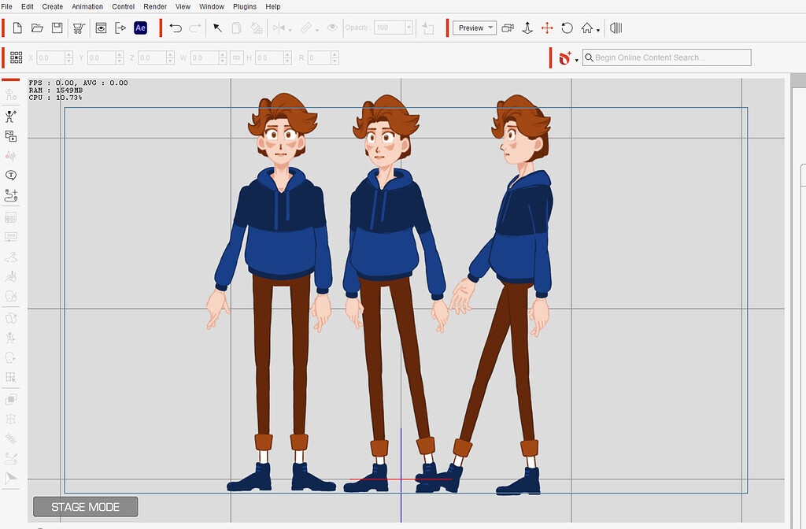806x529 pixels.
Task: Click the sound waveform sidebar icon
Action: click(x=11, y=156)
